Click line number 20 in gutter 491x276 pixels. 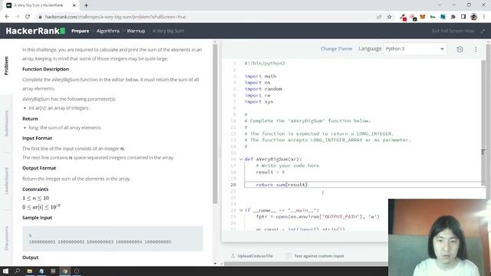pos(233,185)
